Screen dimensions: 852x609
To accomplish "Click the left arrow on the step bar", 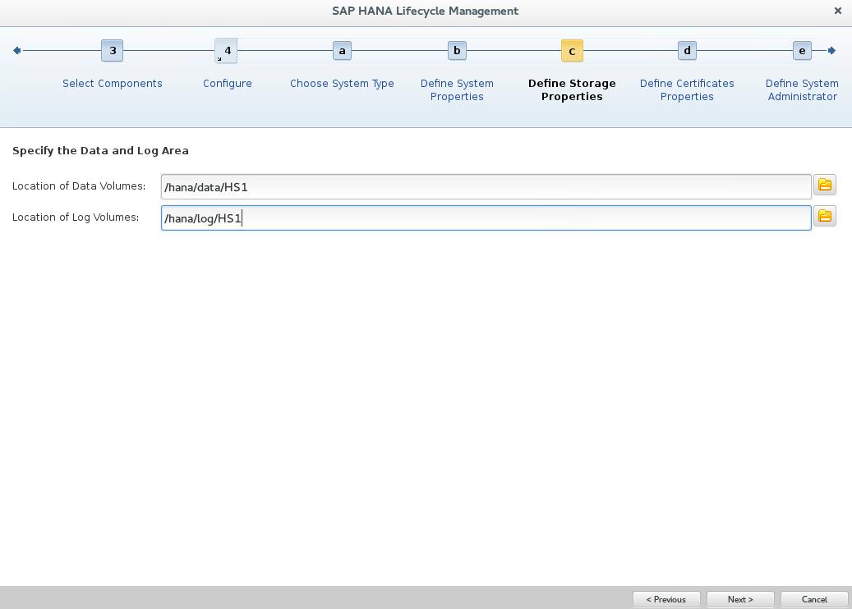I will (x=17, y=50).
